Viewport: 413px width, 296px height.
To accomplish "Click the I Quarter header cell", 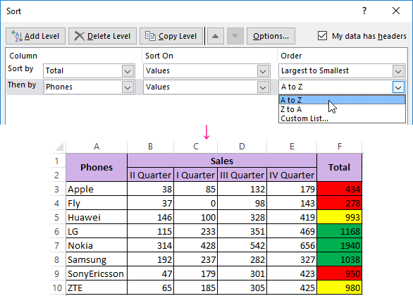I will pos(196,175).
